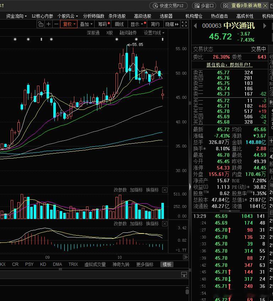Click the 深股通 tag link
273x301 pixels.
[93, 33]
